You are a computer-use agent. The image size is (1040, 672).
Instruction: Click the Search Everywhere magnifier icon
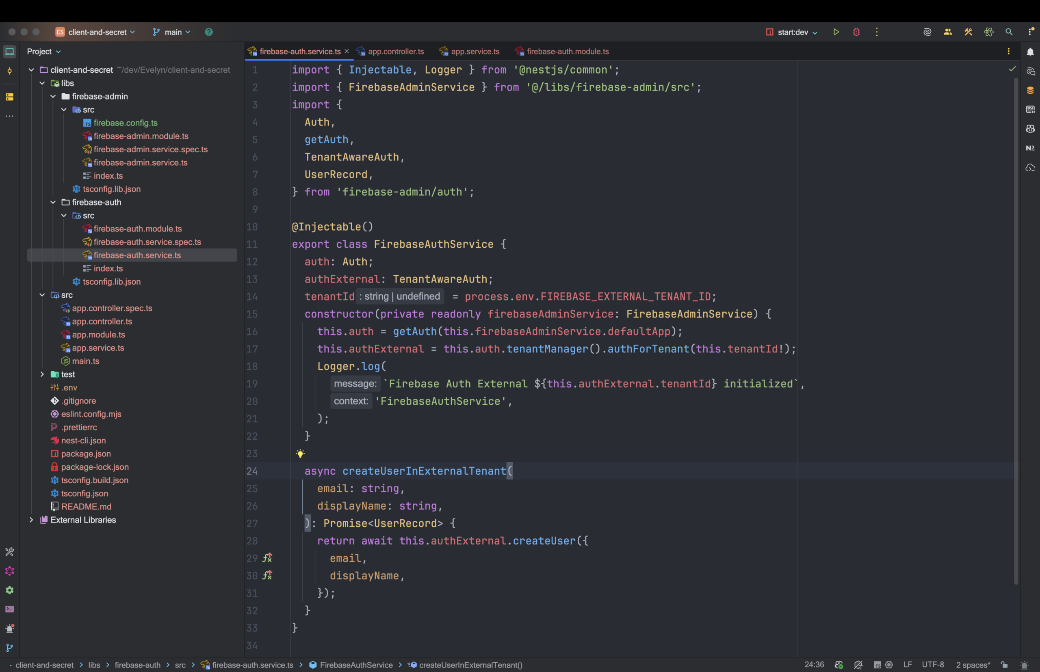(x=1009, y=32)
